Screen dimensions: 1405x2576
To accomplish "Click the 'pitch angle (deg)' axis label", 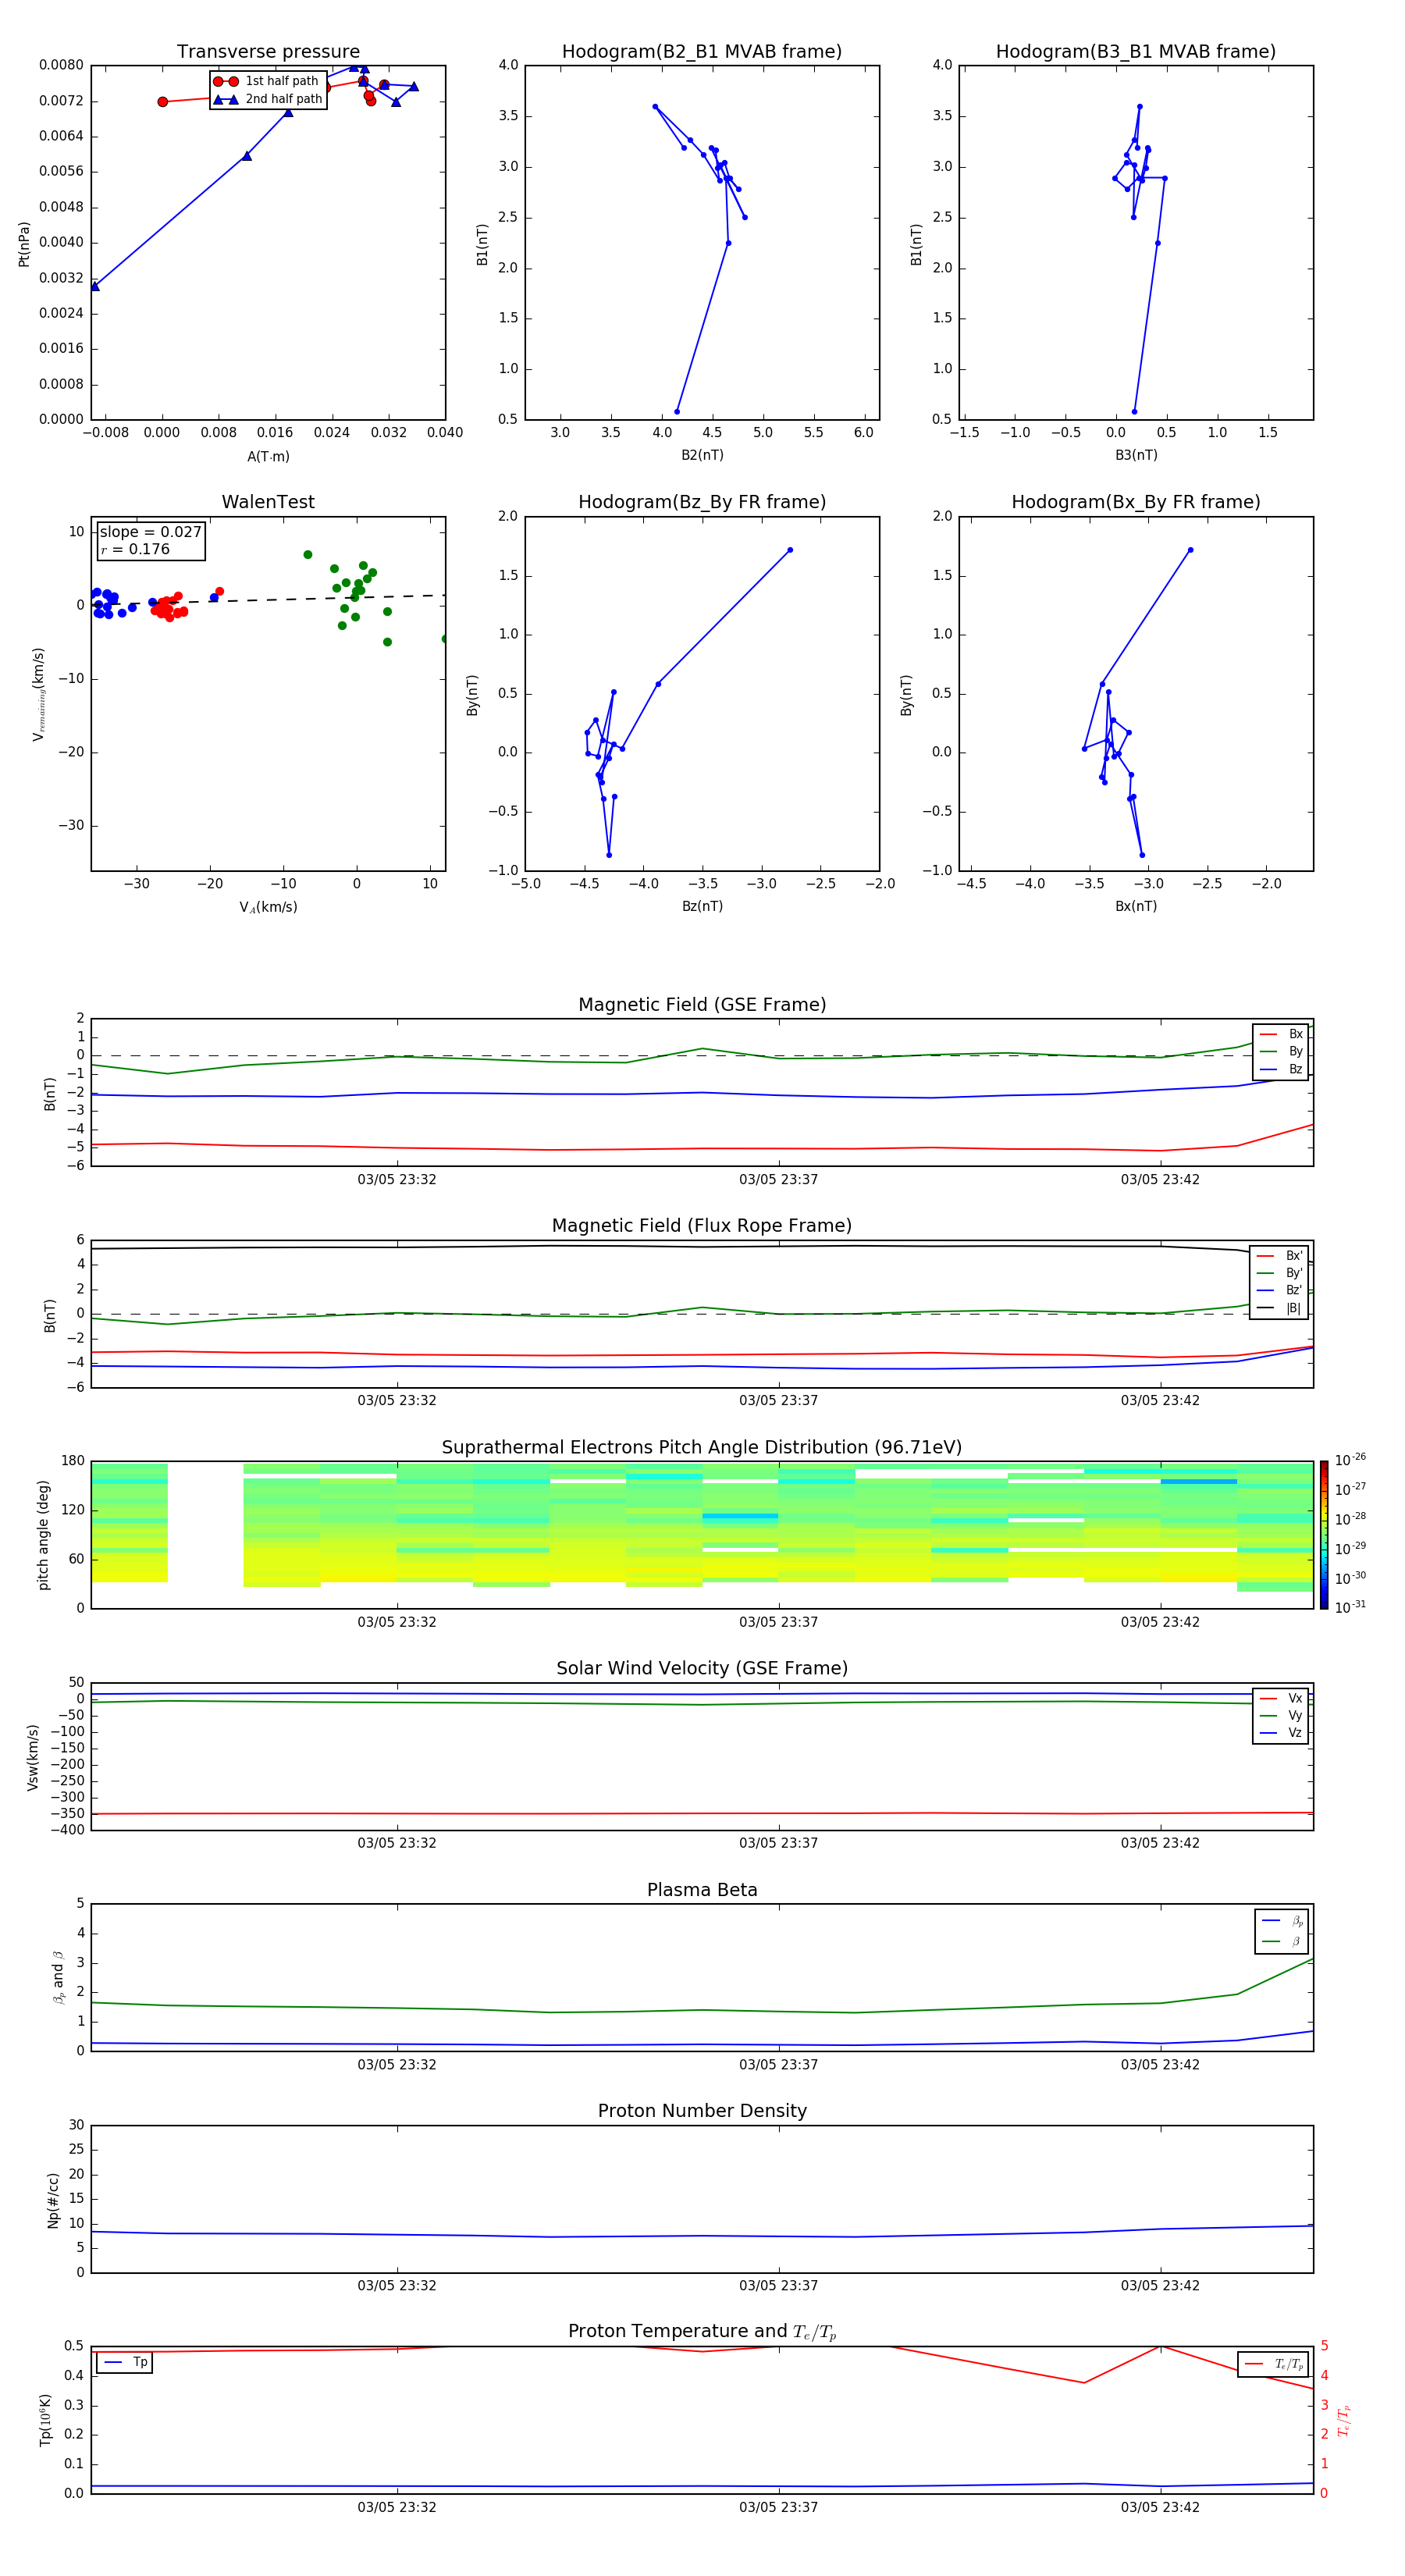I will [x=43, y=1535].
